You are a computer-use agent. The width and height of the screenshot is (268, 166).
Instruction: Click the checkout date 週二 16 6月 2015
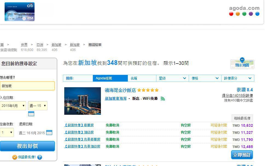32,133
